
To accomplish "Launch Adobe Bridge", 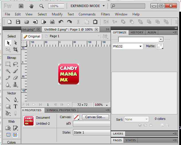I will click(x=21, y=6).
